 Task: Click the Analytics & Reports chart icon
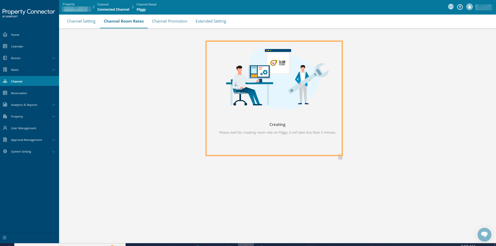(5, 105)
